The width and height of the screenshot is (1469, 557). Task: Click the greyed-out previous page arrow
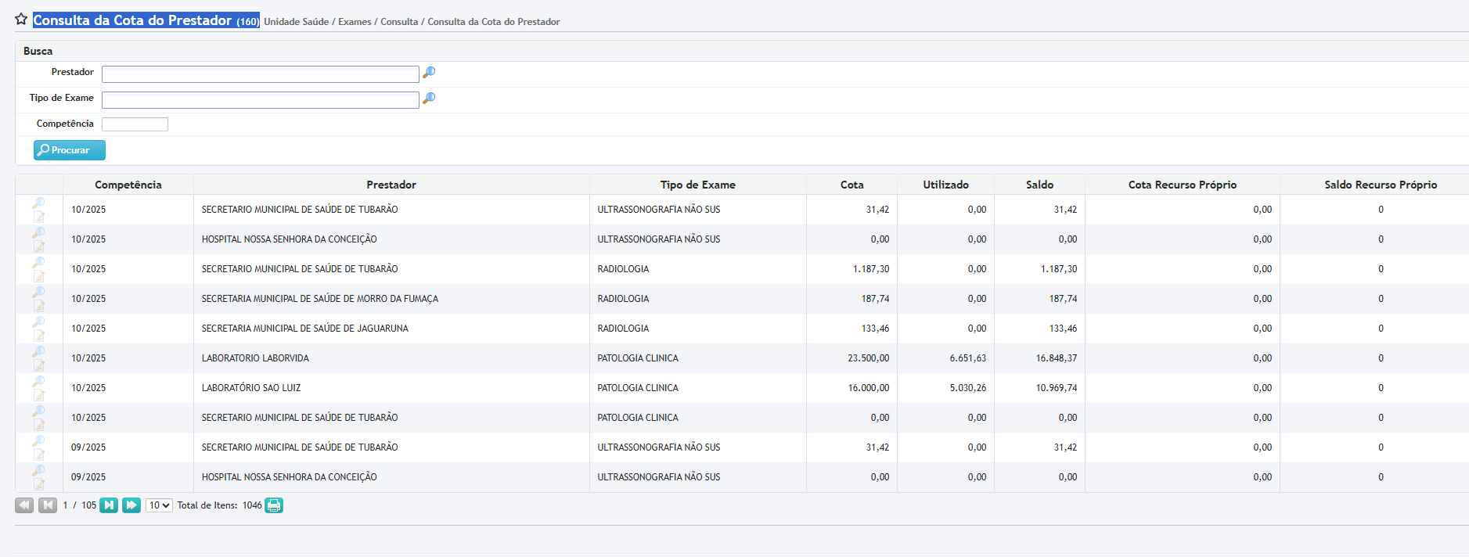point(48,505)
